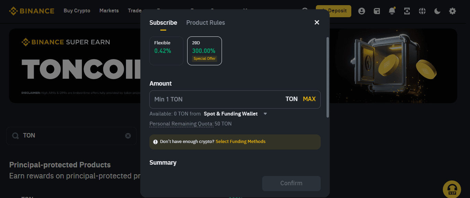Open the user profile icon
This screenshot has width=470, height=198.
pos(362,11)
